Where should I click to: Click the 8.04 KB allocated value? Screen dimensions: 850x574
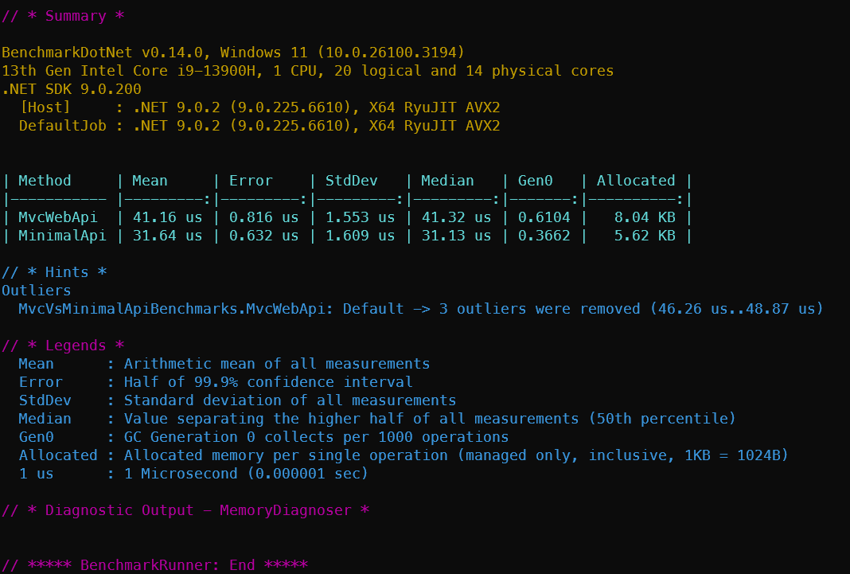pos(645,217)
